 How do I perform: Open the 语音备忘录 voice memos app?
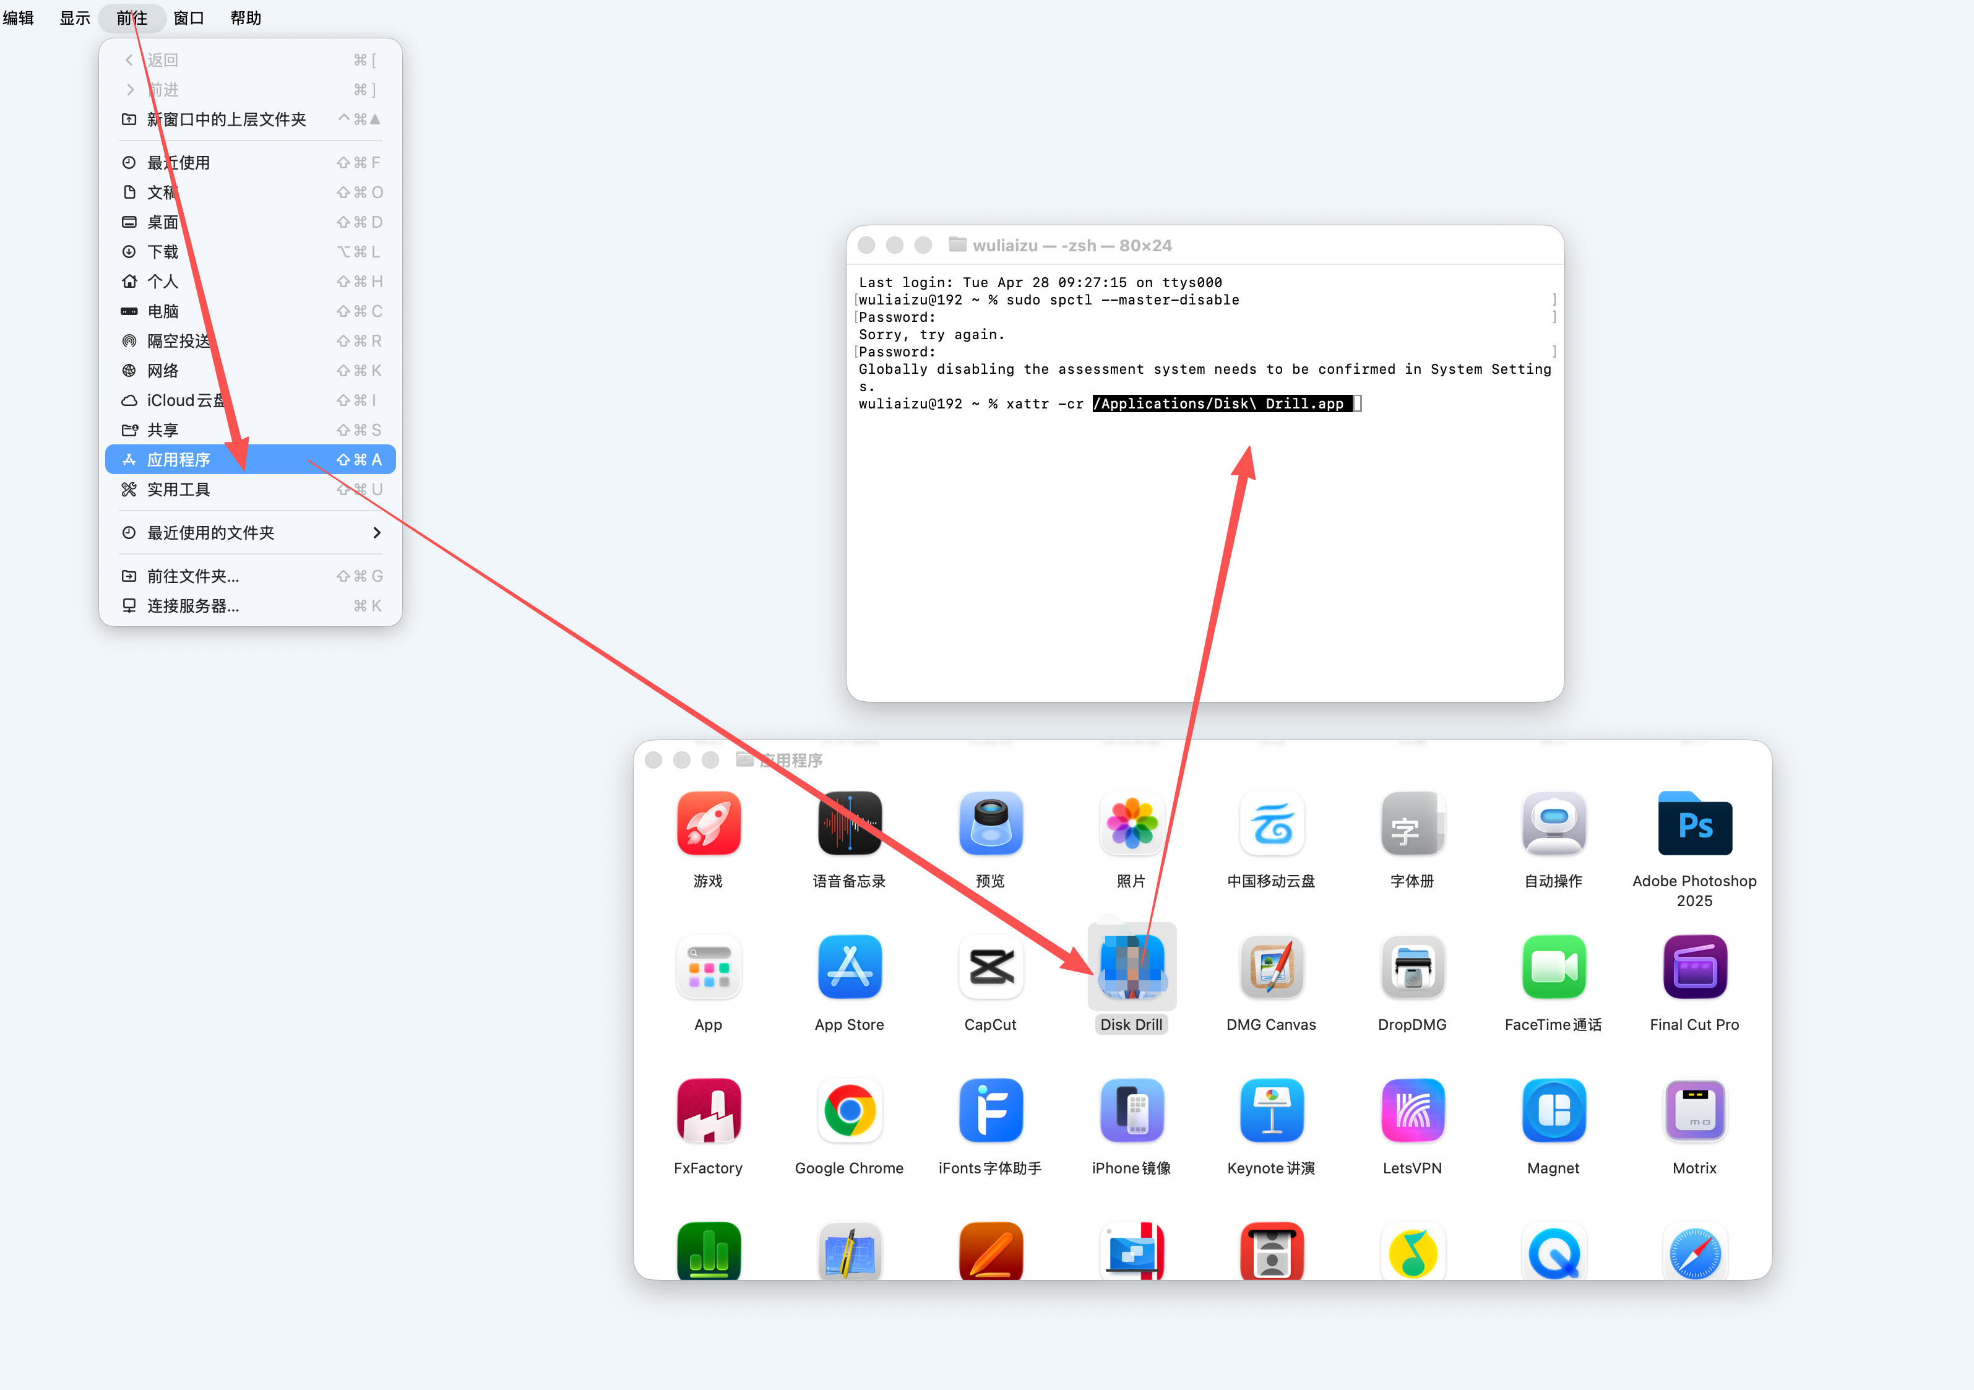850,824
